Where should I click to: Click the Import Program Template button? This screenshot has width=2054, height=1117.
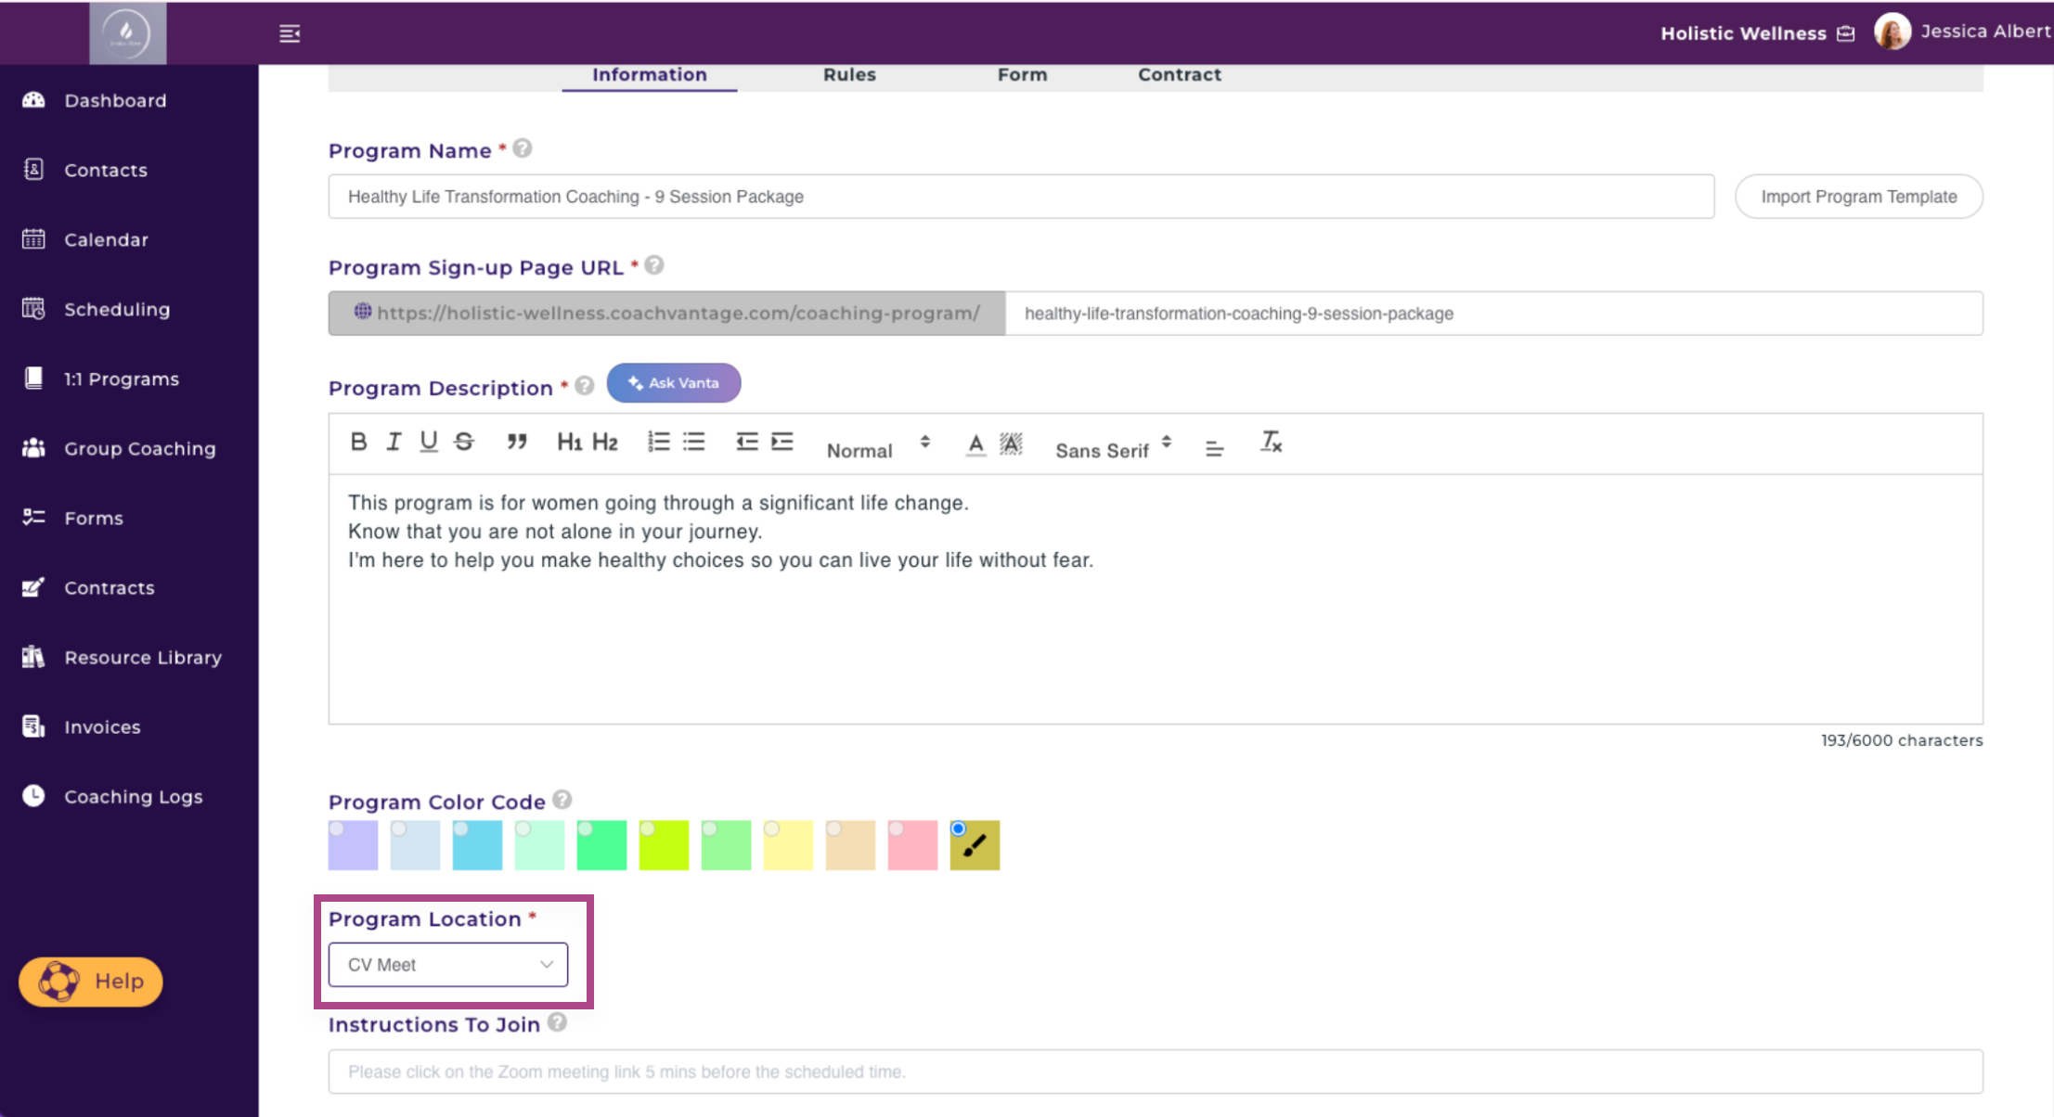1858,197
